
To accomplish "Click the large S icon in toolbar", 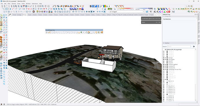I will pyautogui.click(x=90, y=6).
